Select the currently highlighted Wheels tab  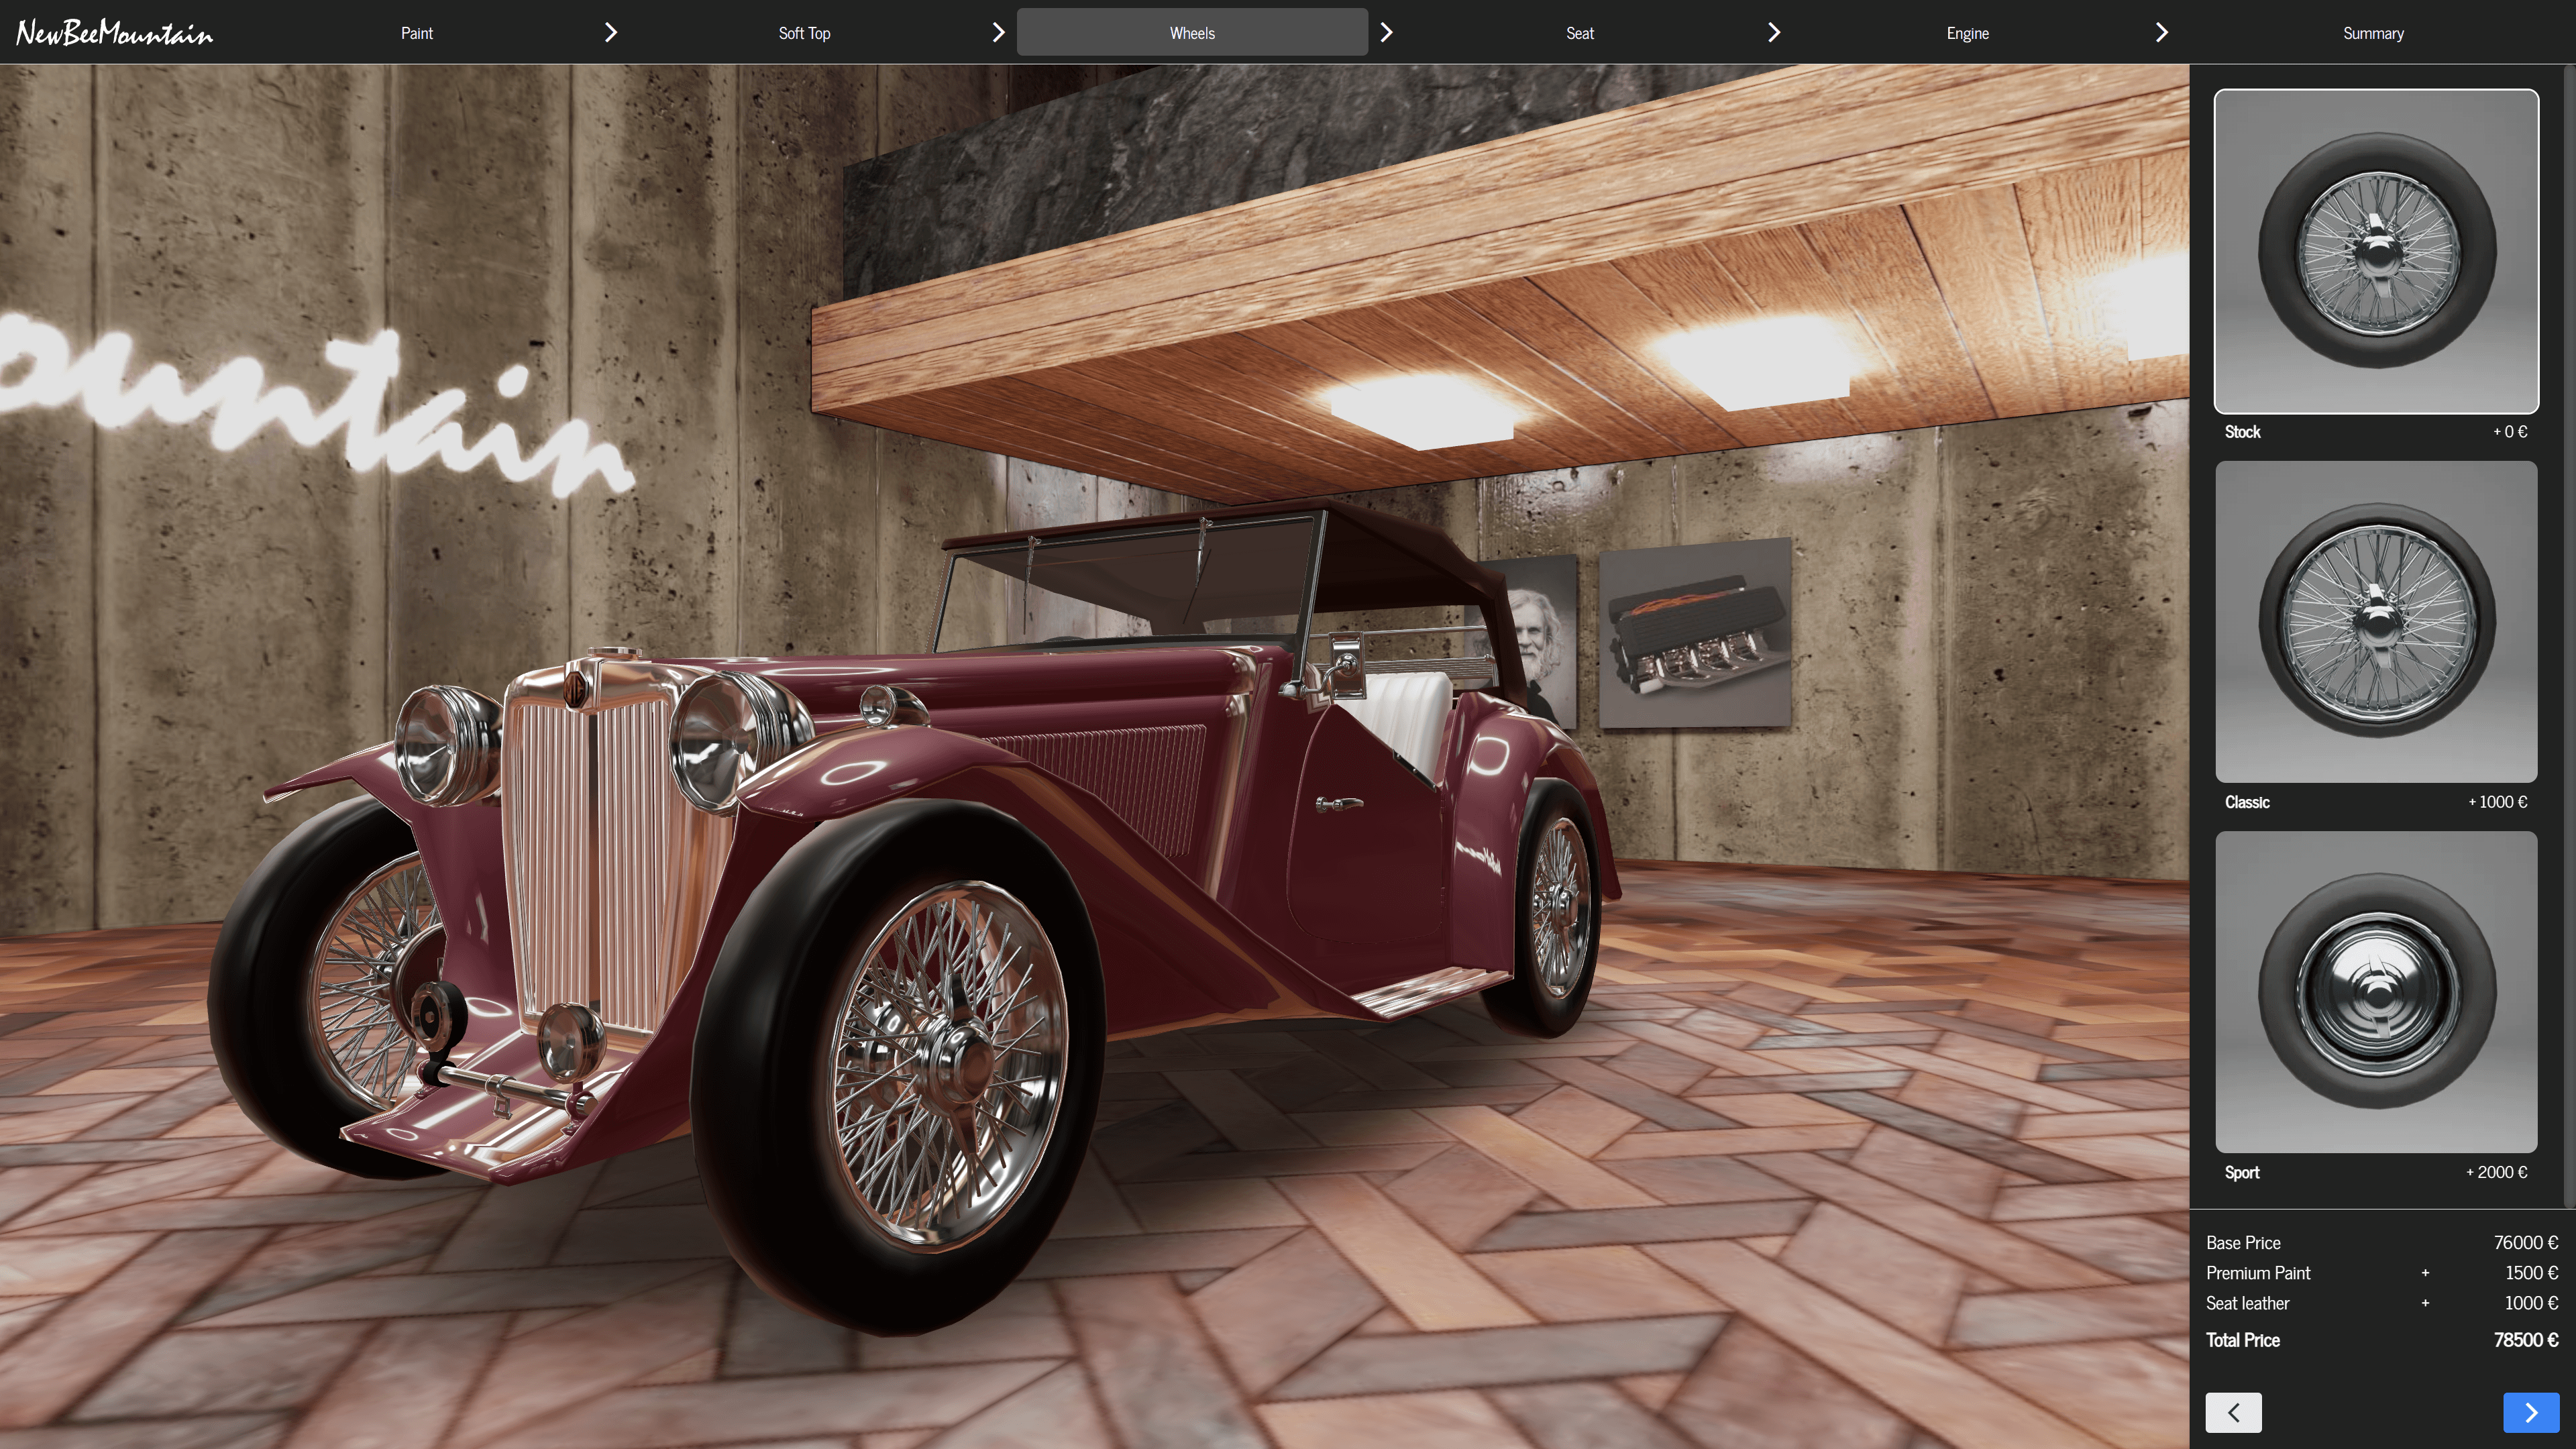click(1192, 31)
